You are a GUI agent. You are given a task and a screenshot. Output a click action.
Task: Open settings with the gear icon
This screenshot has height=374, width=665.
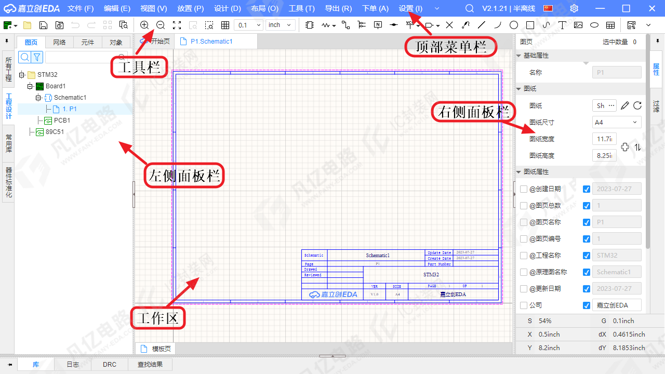(x=574, y=8)
